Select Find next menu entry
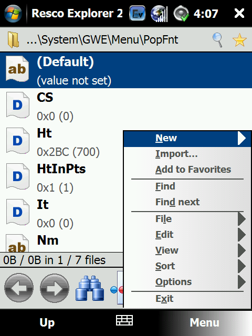Image resolution: width=252 pixels, height=336 pixels. tap(187, 202)
